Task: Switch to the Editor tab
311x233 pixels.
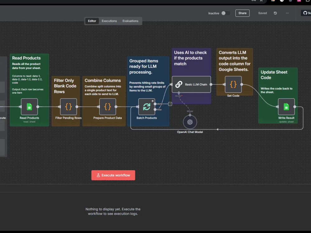Action: (x=92, y=21)
